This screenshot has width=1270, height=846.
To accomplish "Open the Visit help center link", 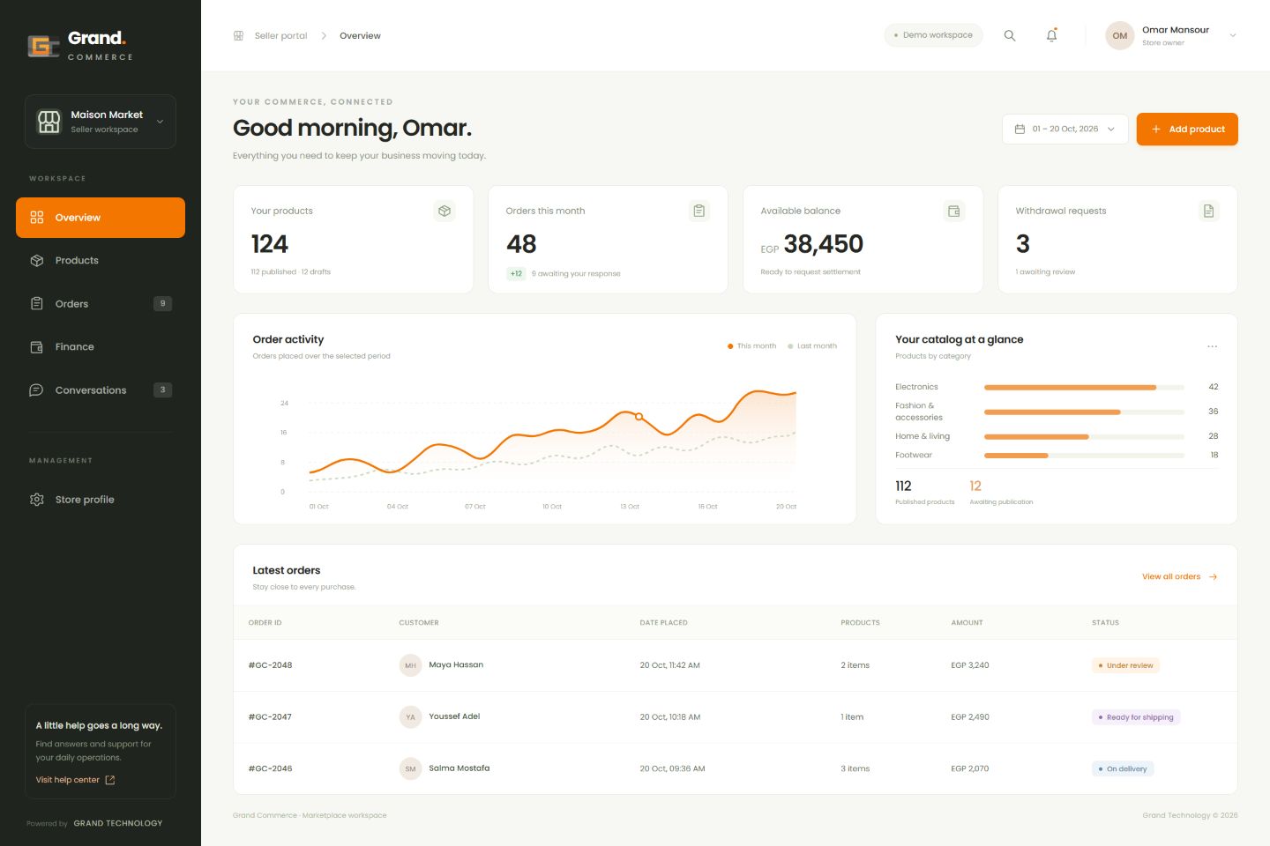I will (x=75, y=780).
